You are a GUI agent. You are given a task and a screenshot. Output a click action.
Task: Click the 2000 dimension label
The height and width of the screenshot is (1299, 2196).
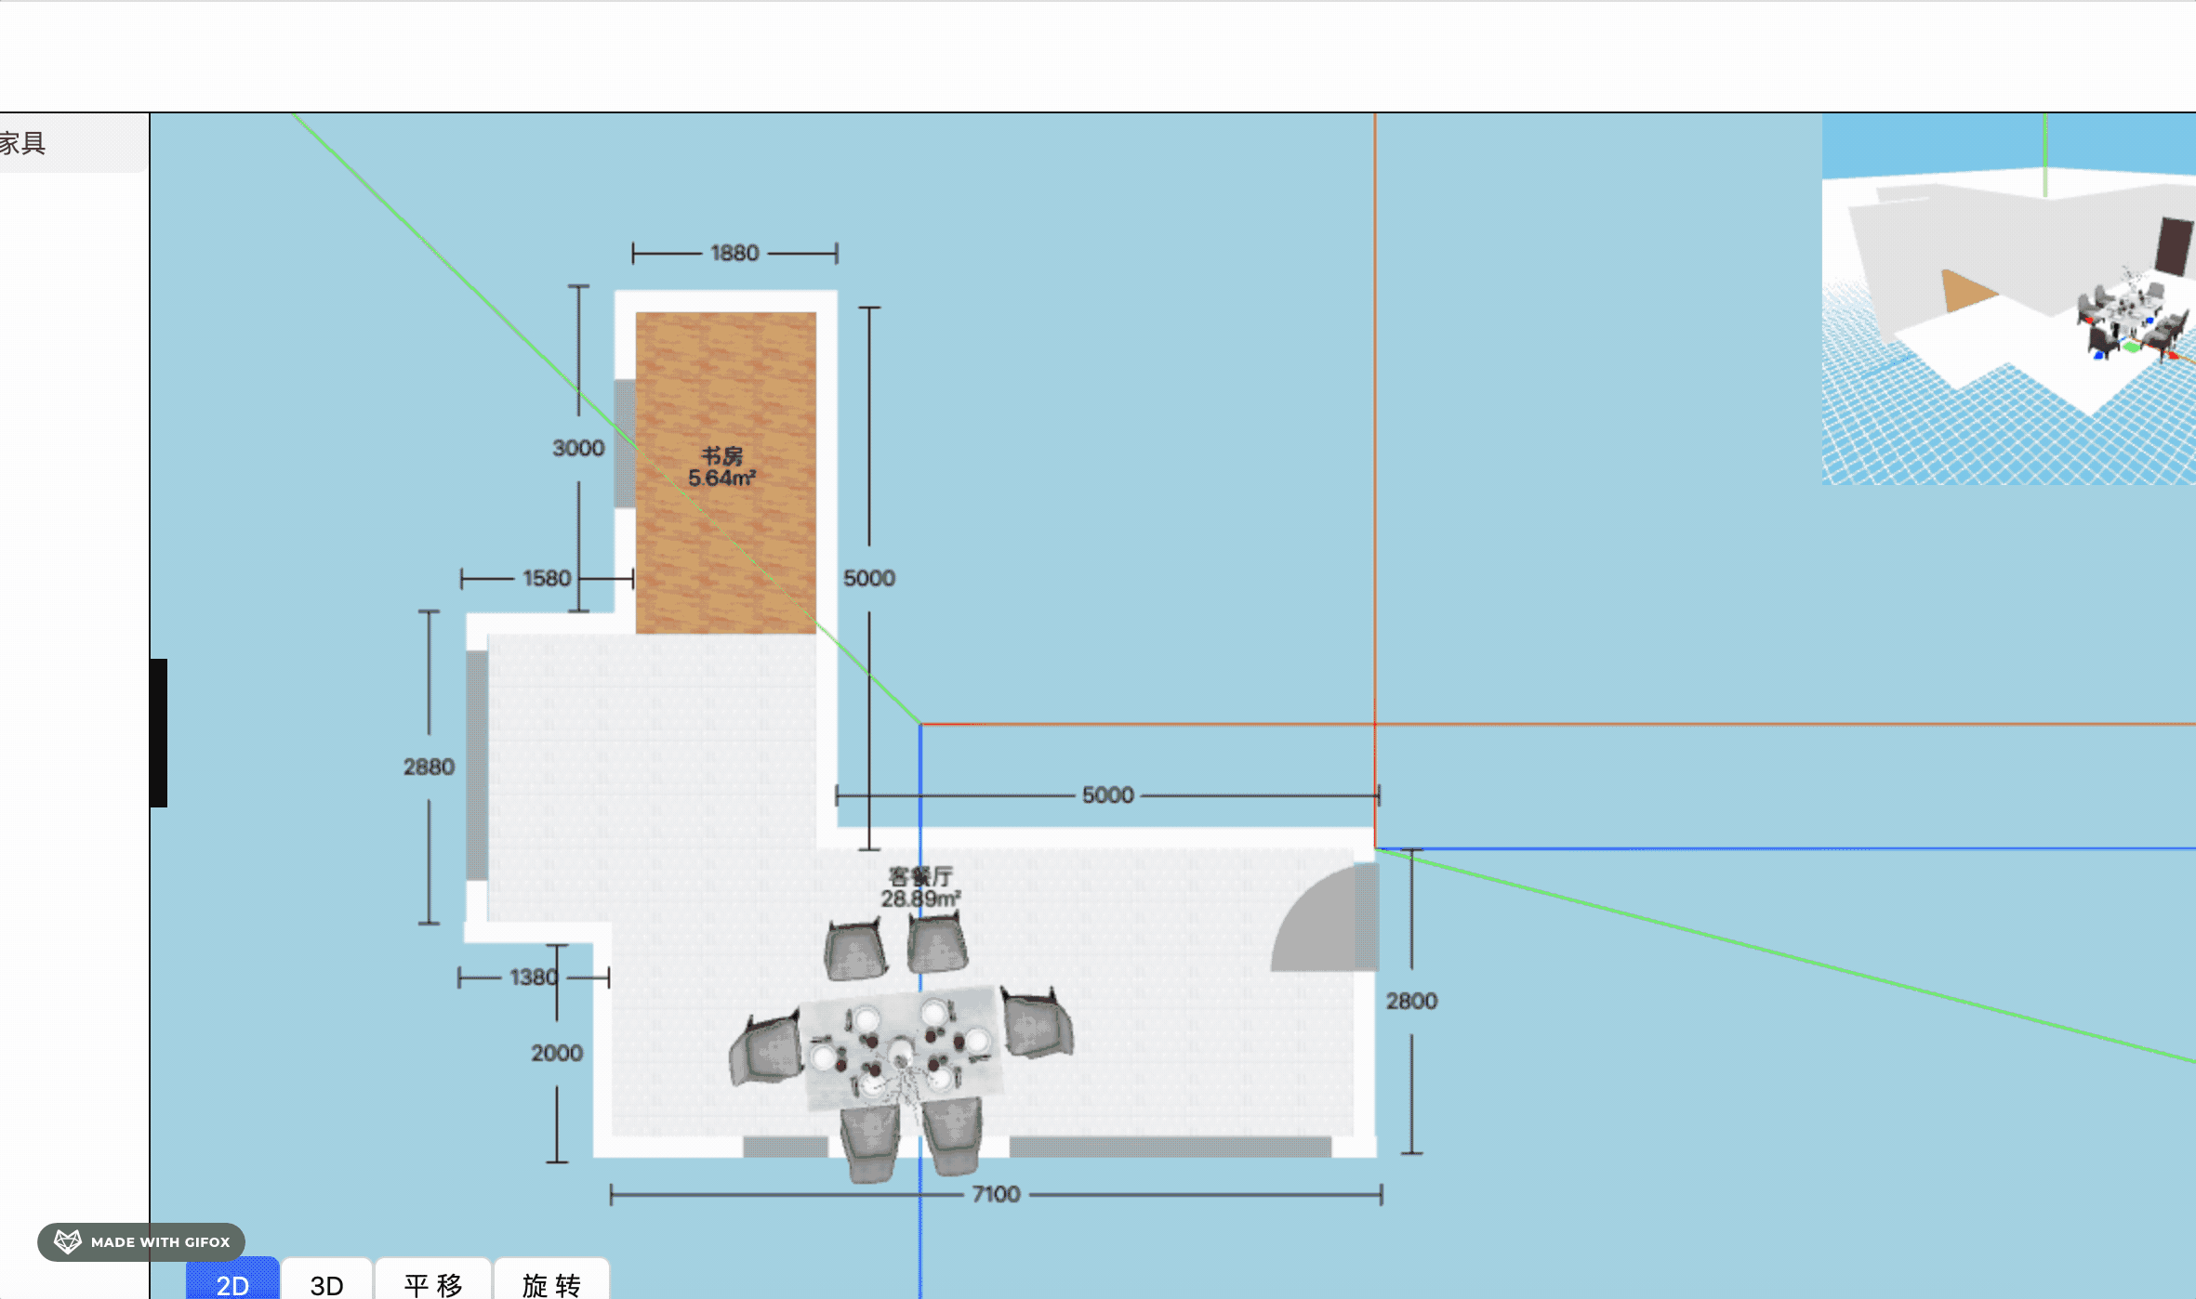point(557,1053)
